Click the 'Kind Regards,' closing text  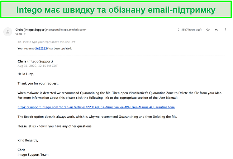coord(28,140)
